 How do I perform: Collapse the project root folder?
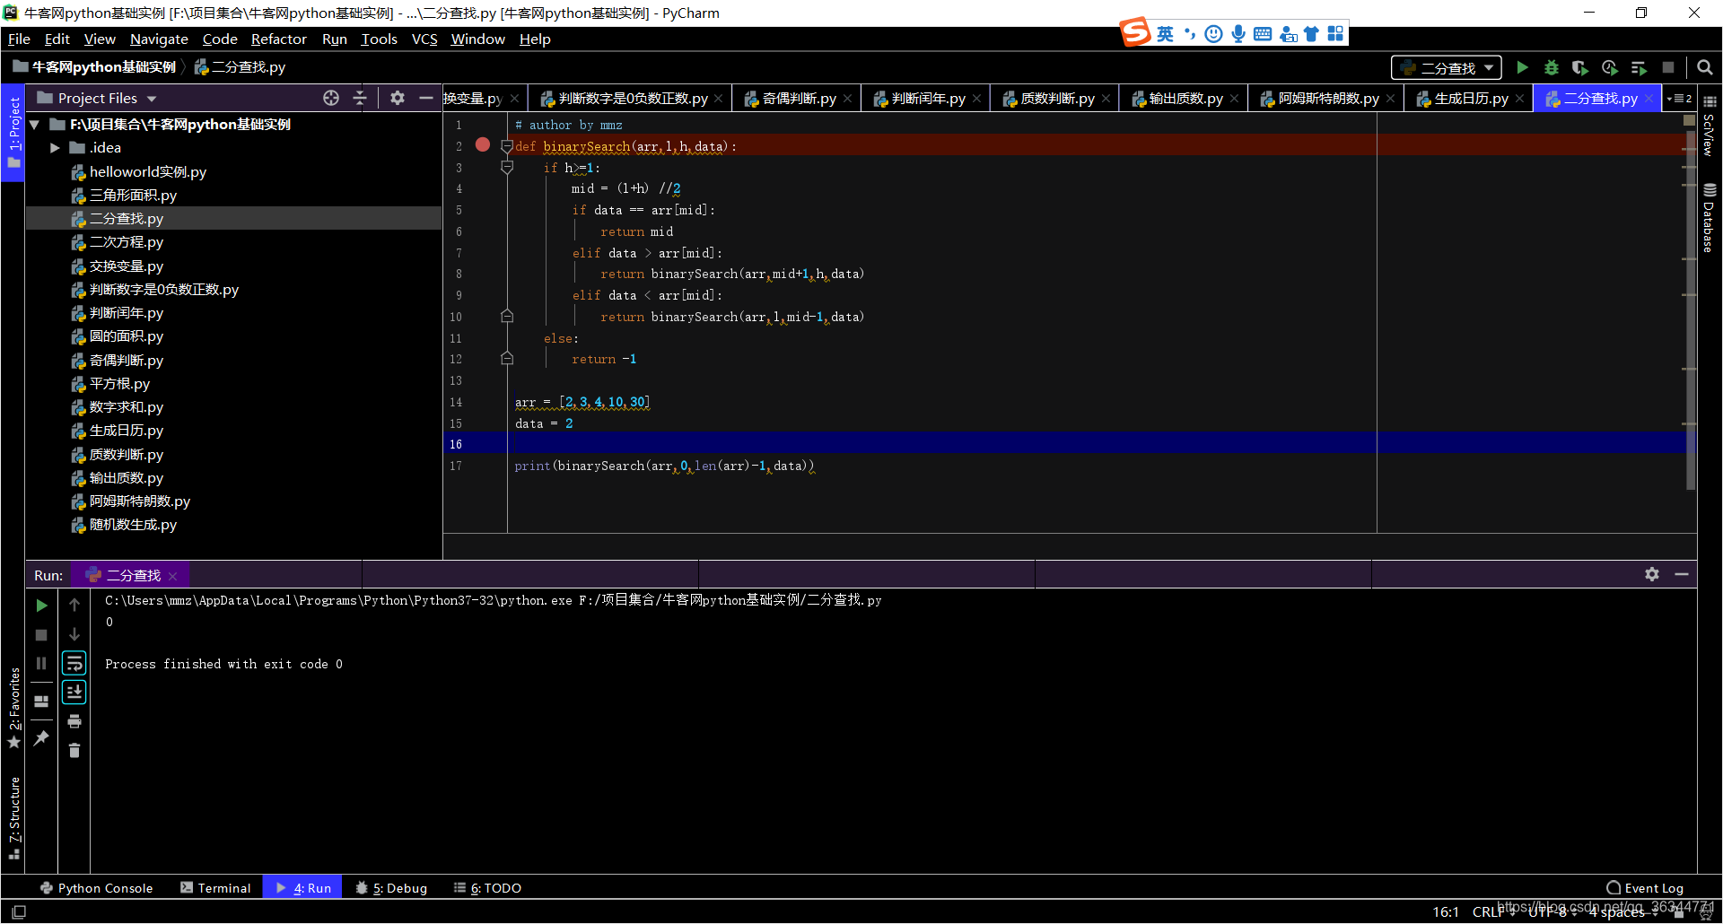tap(35, 125)
